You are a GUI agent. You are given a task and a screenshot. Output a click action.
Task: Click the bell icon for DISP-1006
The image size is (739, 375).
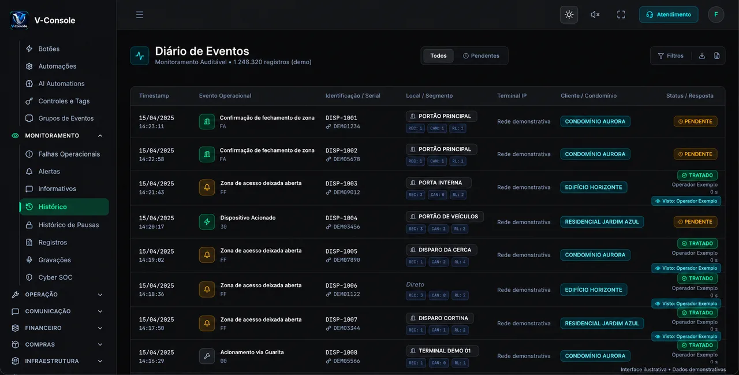pyautogui.click(x=207, y=289)
